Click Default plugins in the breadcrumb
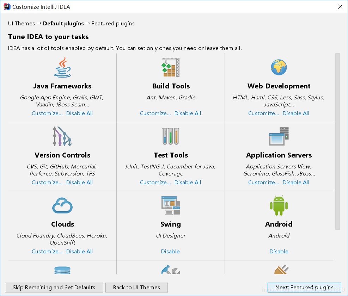Screen dimensions: 348x296 [63, 24]
